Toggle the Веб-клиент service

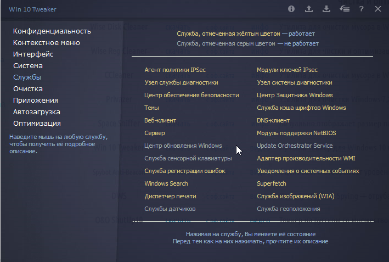point(160,120)
